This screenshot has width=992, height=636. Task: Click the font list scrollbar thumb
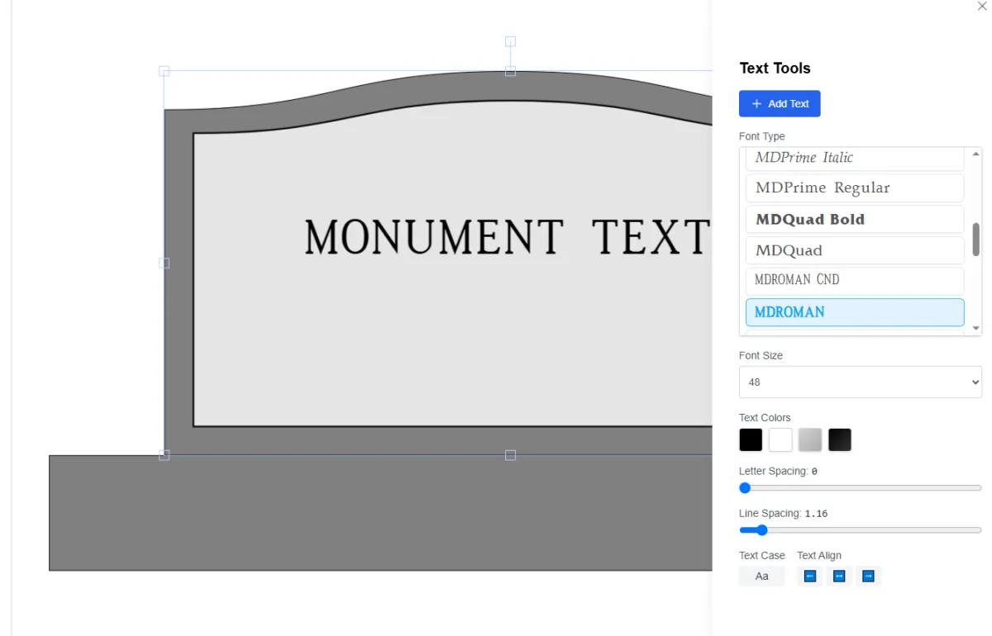point(976,240)
